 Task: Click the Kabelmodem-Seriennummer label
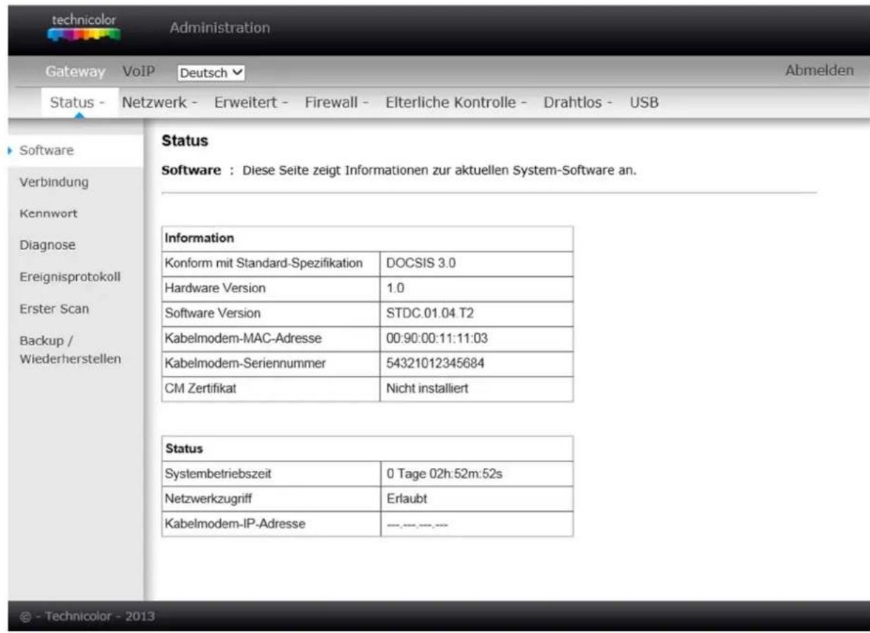(x=246, y=363)
